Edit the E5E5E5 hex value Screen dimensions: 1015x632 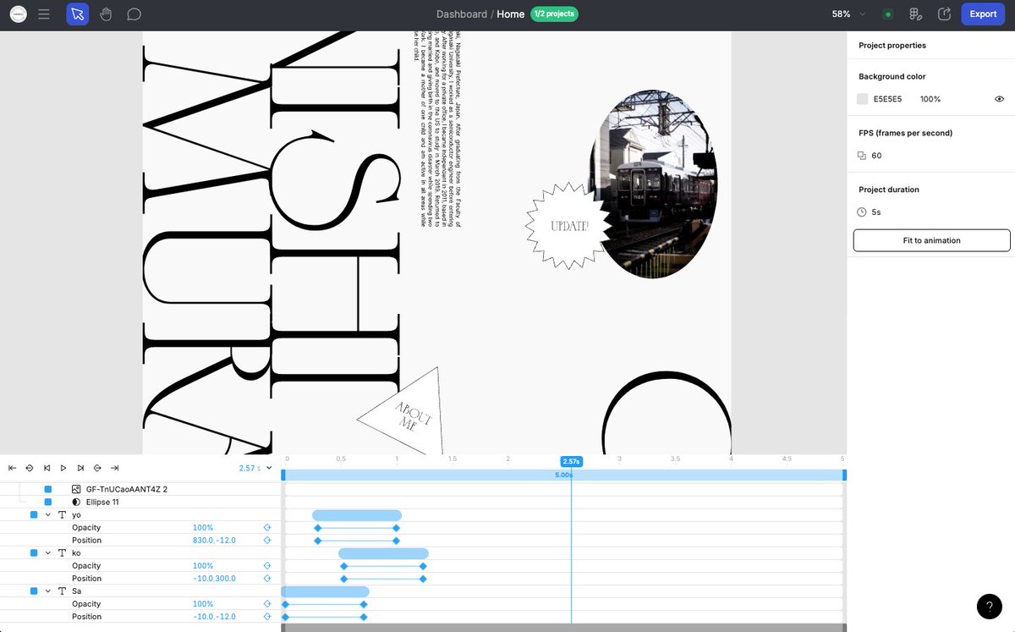(x=888, y=99)
